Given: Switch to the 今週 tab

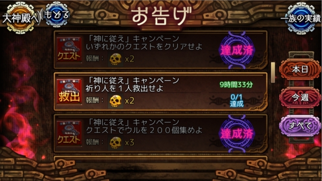Looking at the screenshot, I should coord(300,98).
